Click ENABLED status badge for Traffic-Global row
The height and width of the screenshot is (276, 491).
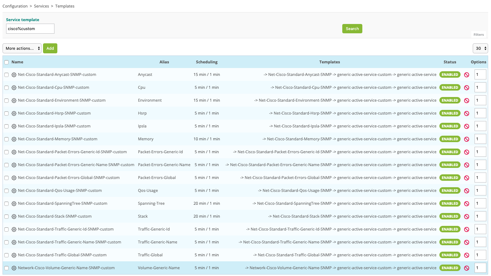[x=450, y=255]
